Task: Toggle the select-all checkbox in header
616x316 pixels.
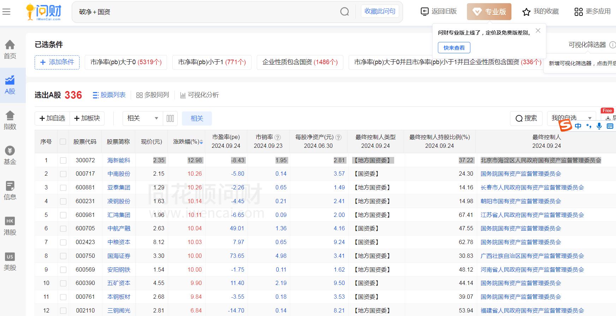Action: coord(63,142)
